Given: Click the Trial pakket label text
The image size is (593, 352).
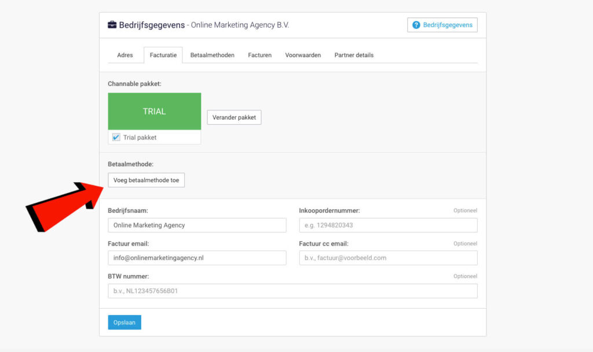Looking at the screenshot, I should pyautogui.click(x=140, y=138).
